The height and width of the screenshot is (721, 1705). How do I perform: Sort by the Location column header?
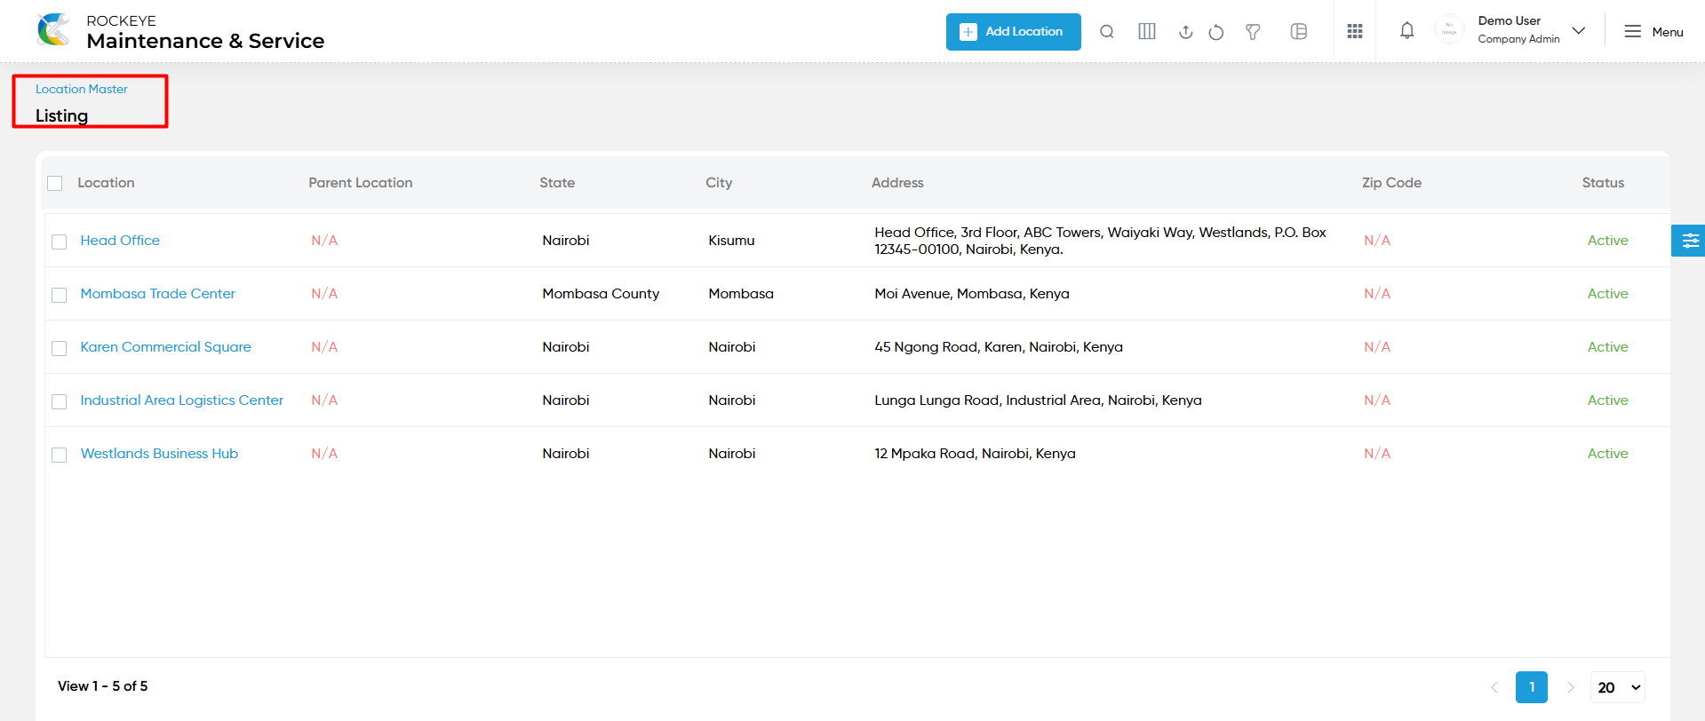click(x=106, y=183)
